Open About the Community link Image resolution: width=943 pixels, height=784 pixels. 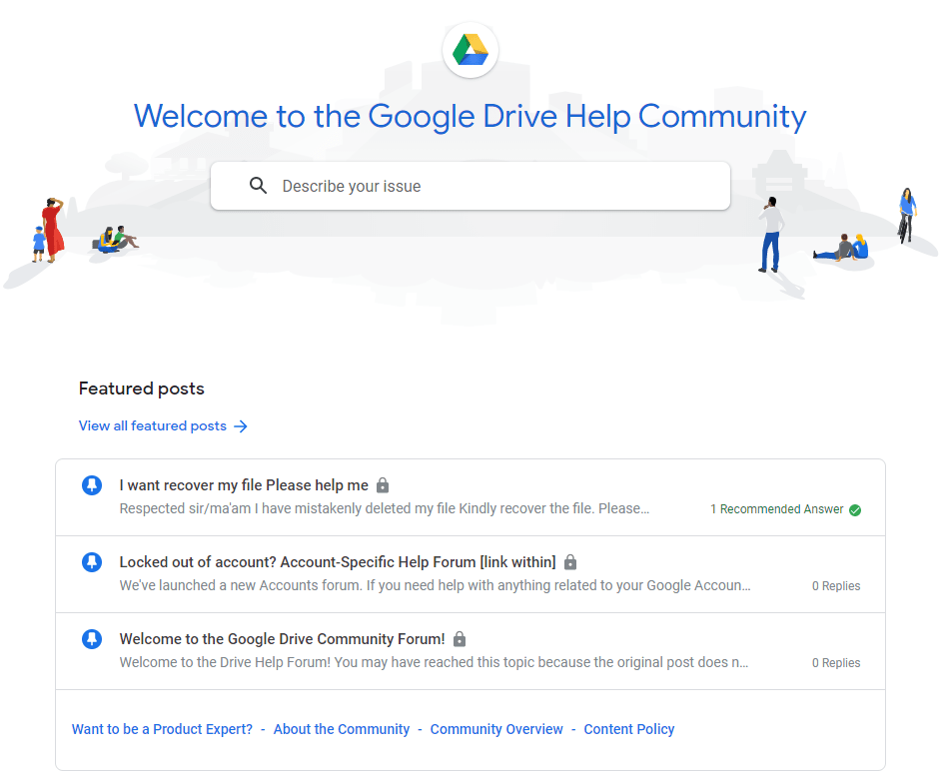pos(342,729)
